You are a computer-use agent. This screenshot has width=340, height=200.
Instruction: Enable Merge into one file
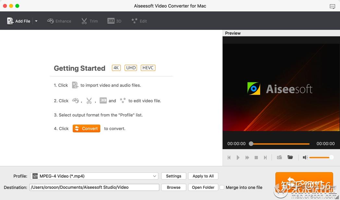click(222, 187)
